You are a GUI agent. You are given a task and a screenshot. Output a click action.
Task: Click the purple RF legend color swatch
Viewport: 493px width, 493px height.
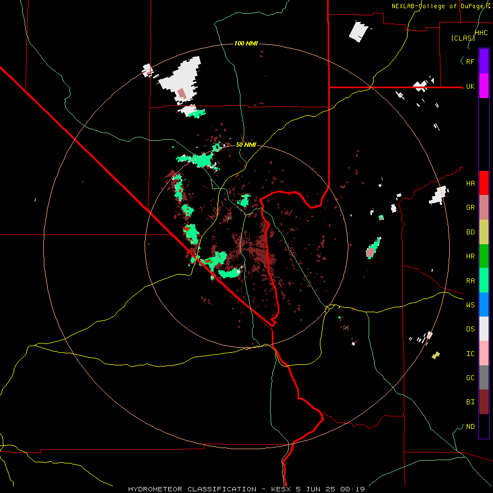pos(484,61)
